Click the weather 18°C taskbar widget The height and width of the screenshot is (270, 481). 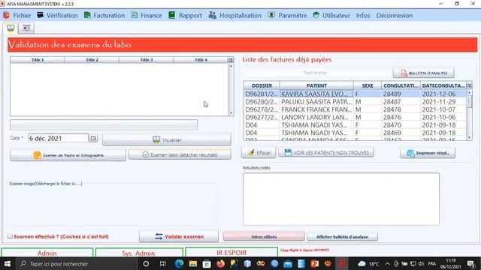pyautogui.click(x=368, y=263)
